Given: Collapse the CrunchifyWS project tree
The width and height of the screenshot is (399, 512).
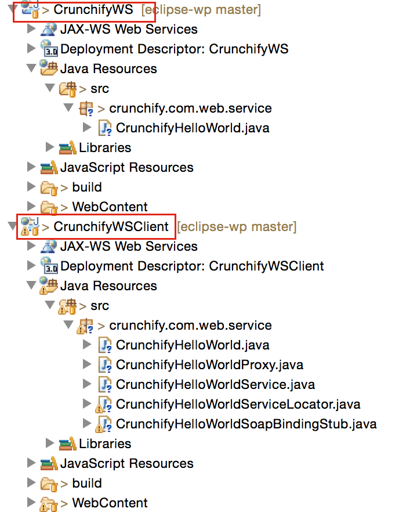Looking at the screenshot, I should (12, 9).
